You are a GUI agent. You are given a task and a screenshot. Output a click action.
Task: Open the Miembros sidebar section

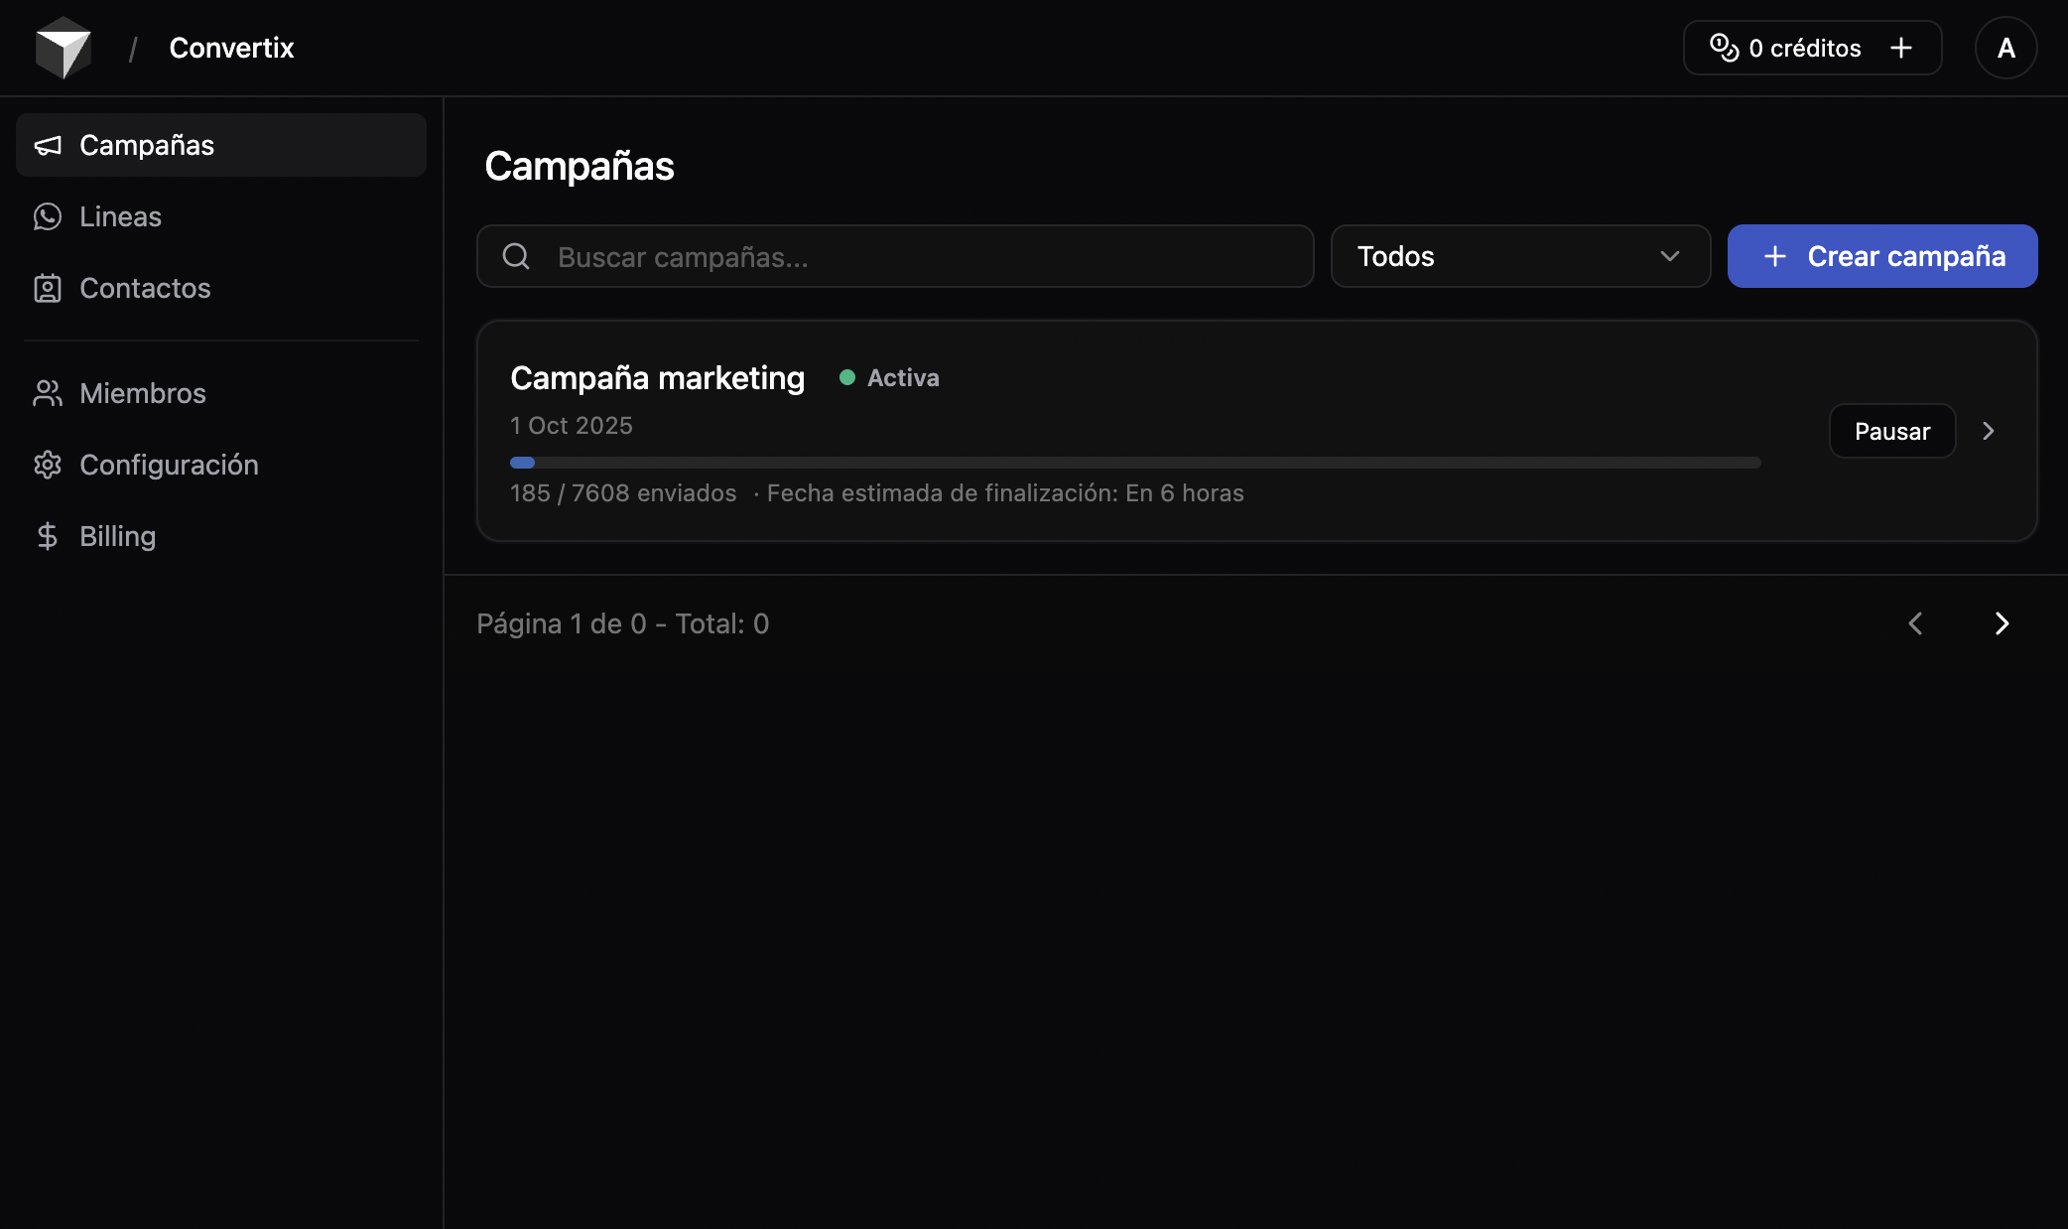143,393
